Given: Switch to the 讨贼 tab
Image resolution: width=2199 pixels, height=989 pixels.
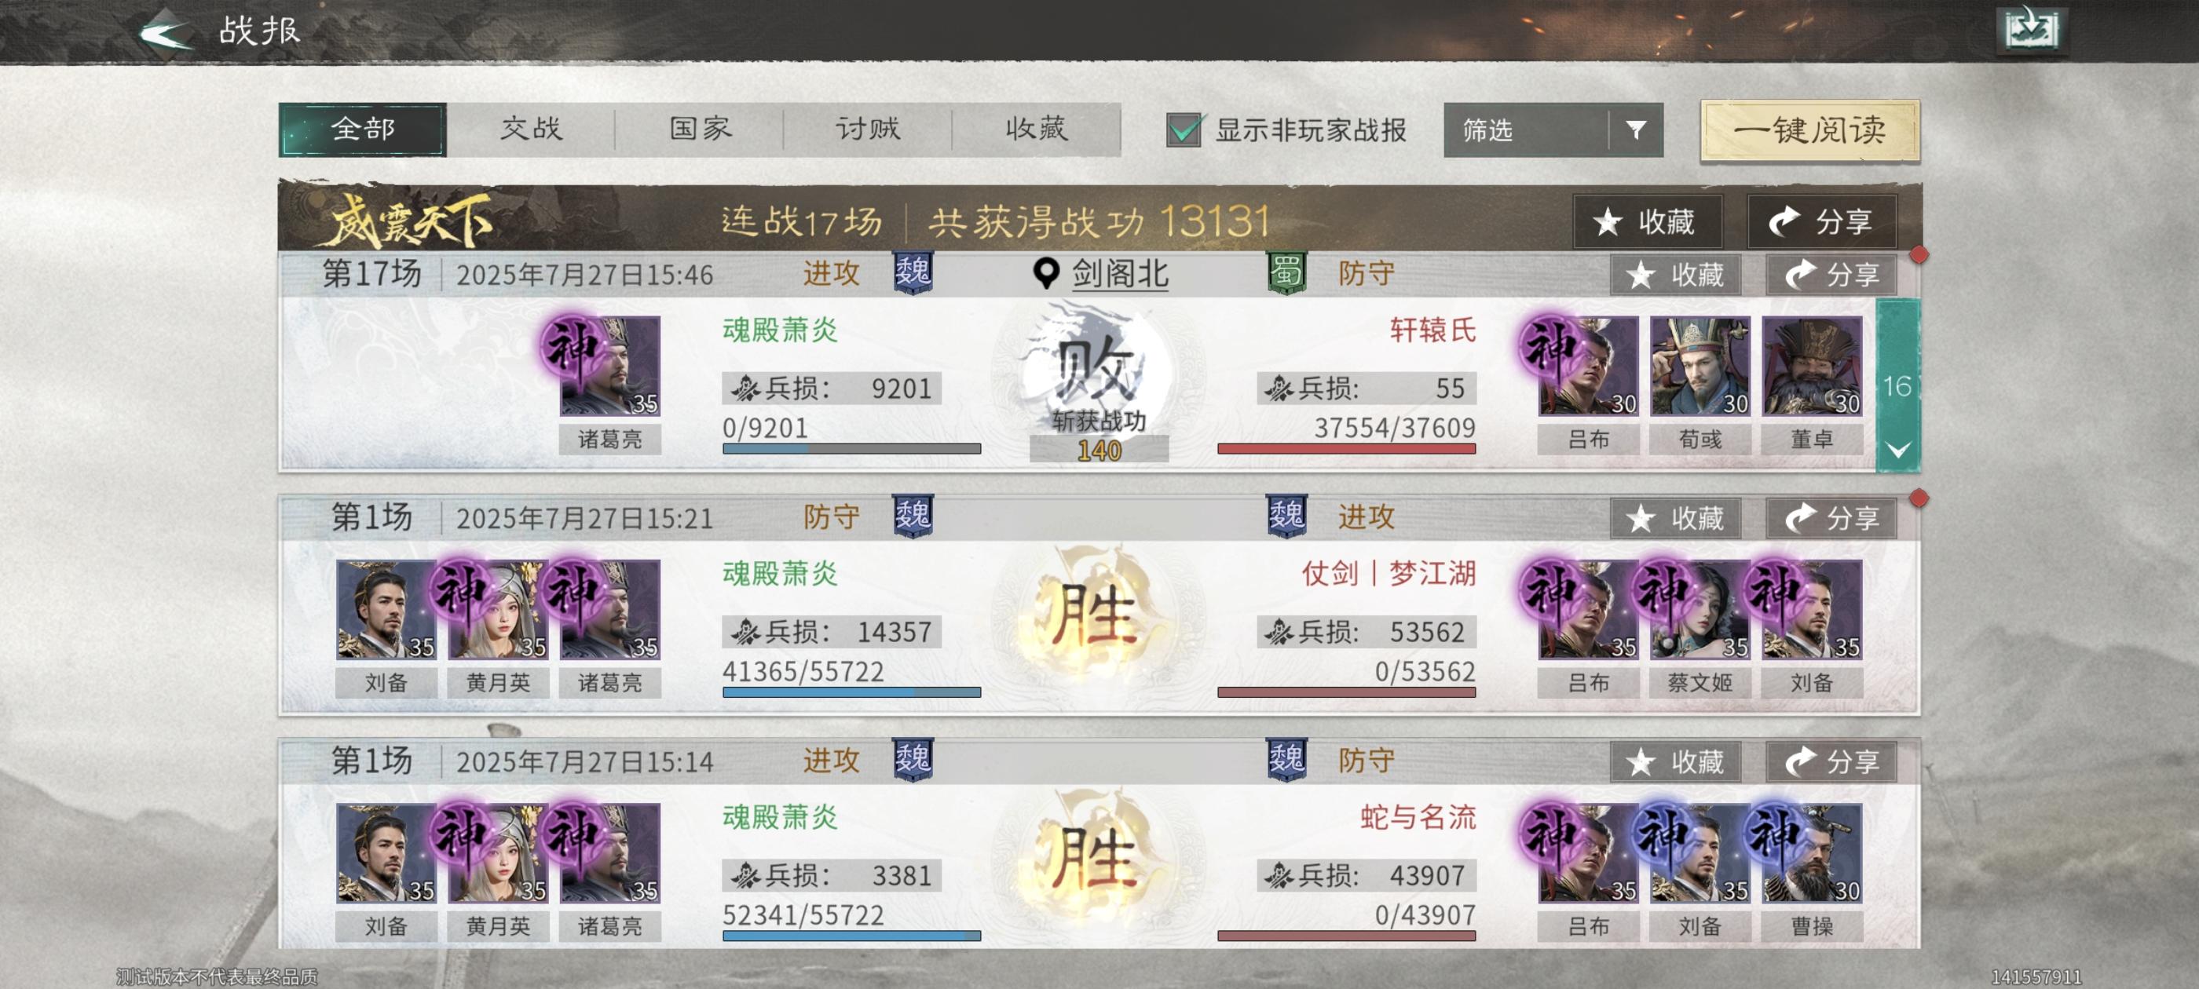Looking at the screenshot, I should point(867,129).
